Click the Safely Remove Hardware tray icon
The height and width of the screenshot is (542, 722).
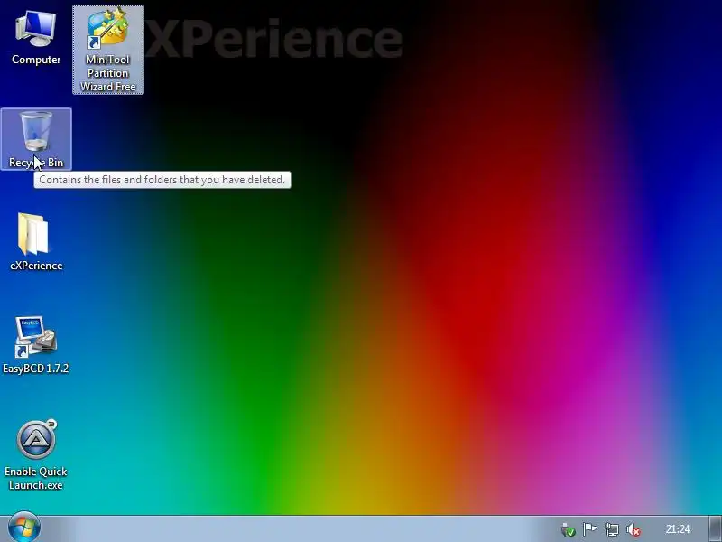569,530
